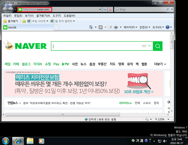
Task: Click the horizontal scrollbar thumb
Action: [63, 115]
